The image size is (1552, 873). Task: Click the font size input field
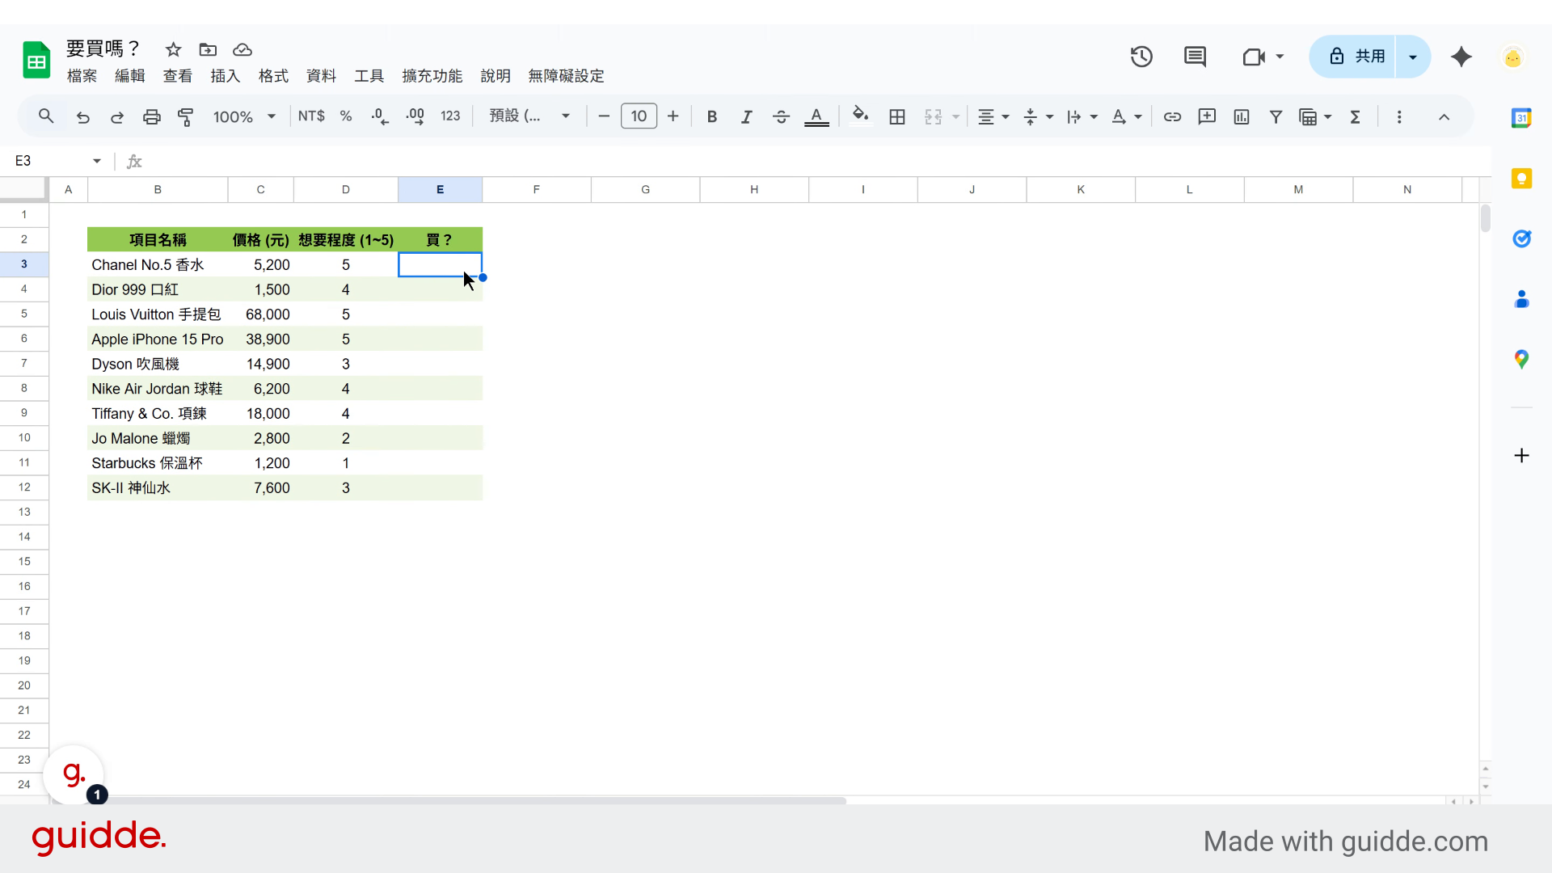[x=639, y=116]
